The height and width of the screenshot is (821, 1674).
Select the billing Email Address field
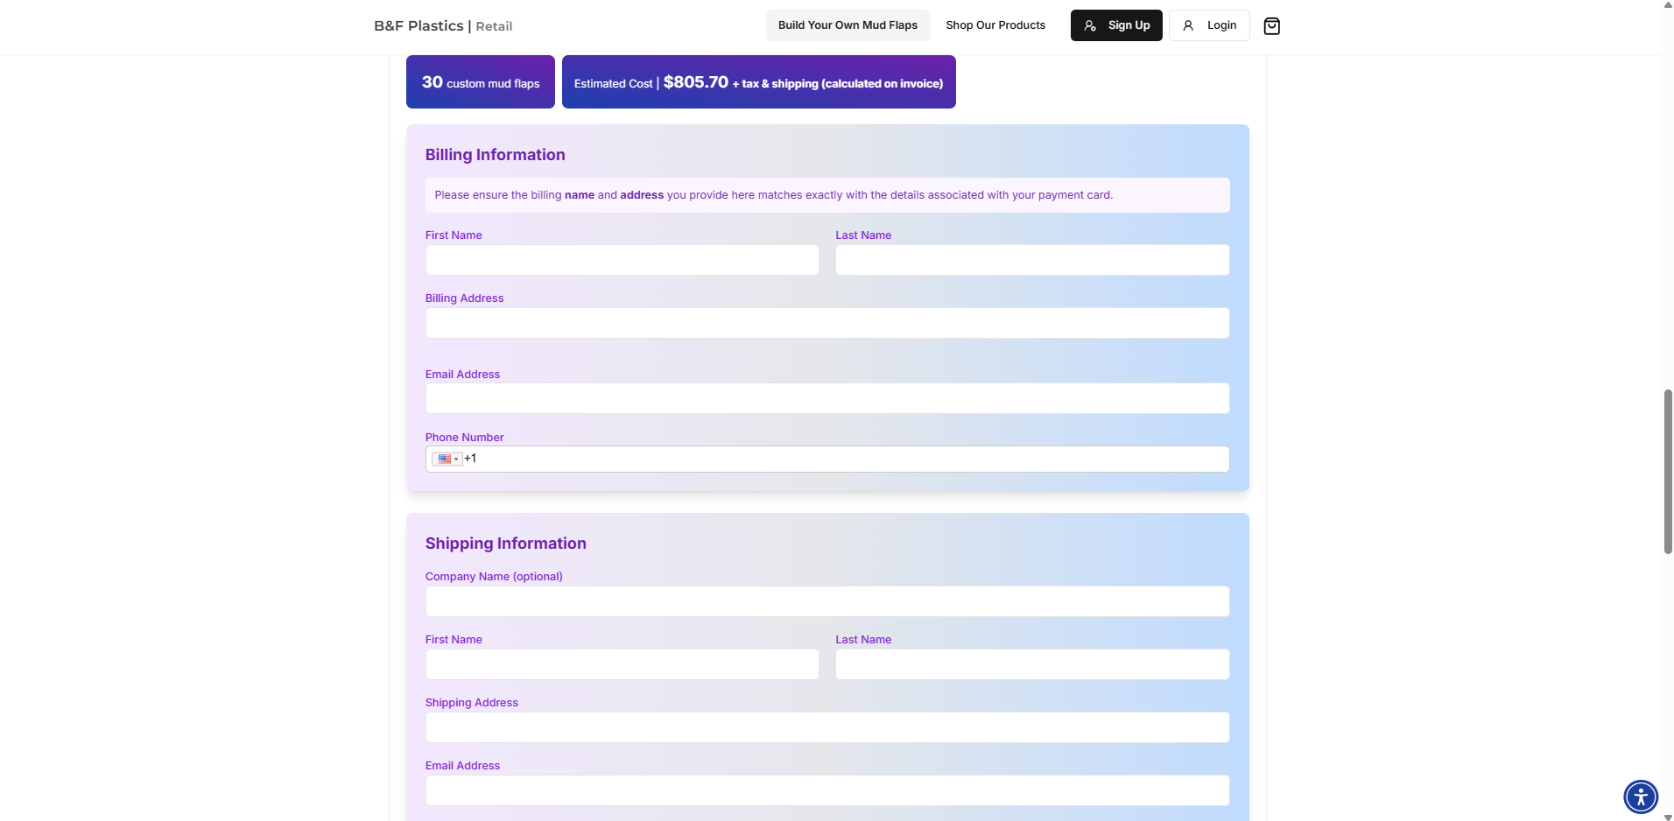(x=827, y=398)
